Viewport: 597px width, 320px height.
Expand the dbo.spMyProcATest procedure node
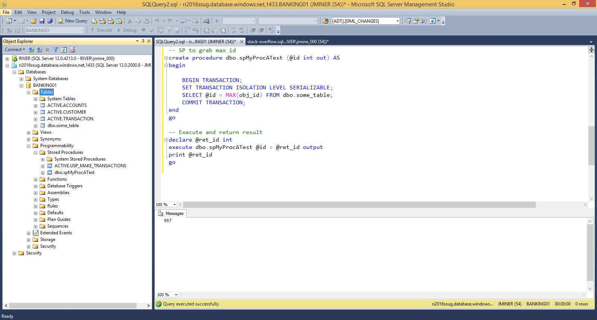[43, 172]
